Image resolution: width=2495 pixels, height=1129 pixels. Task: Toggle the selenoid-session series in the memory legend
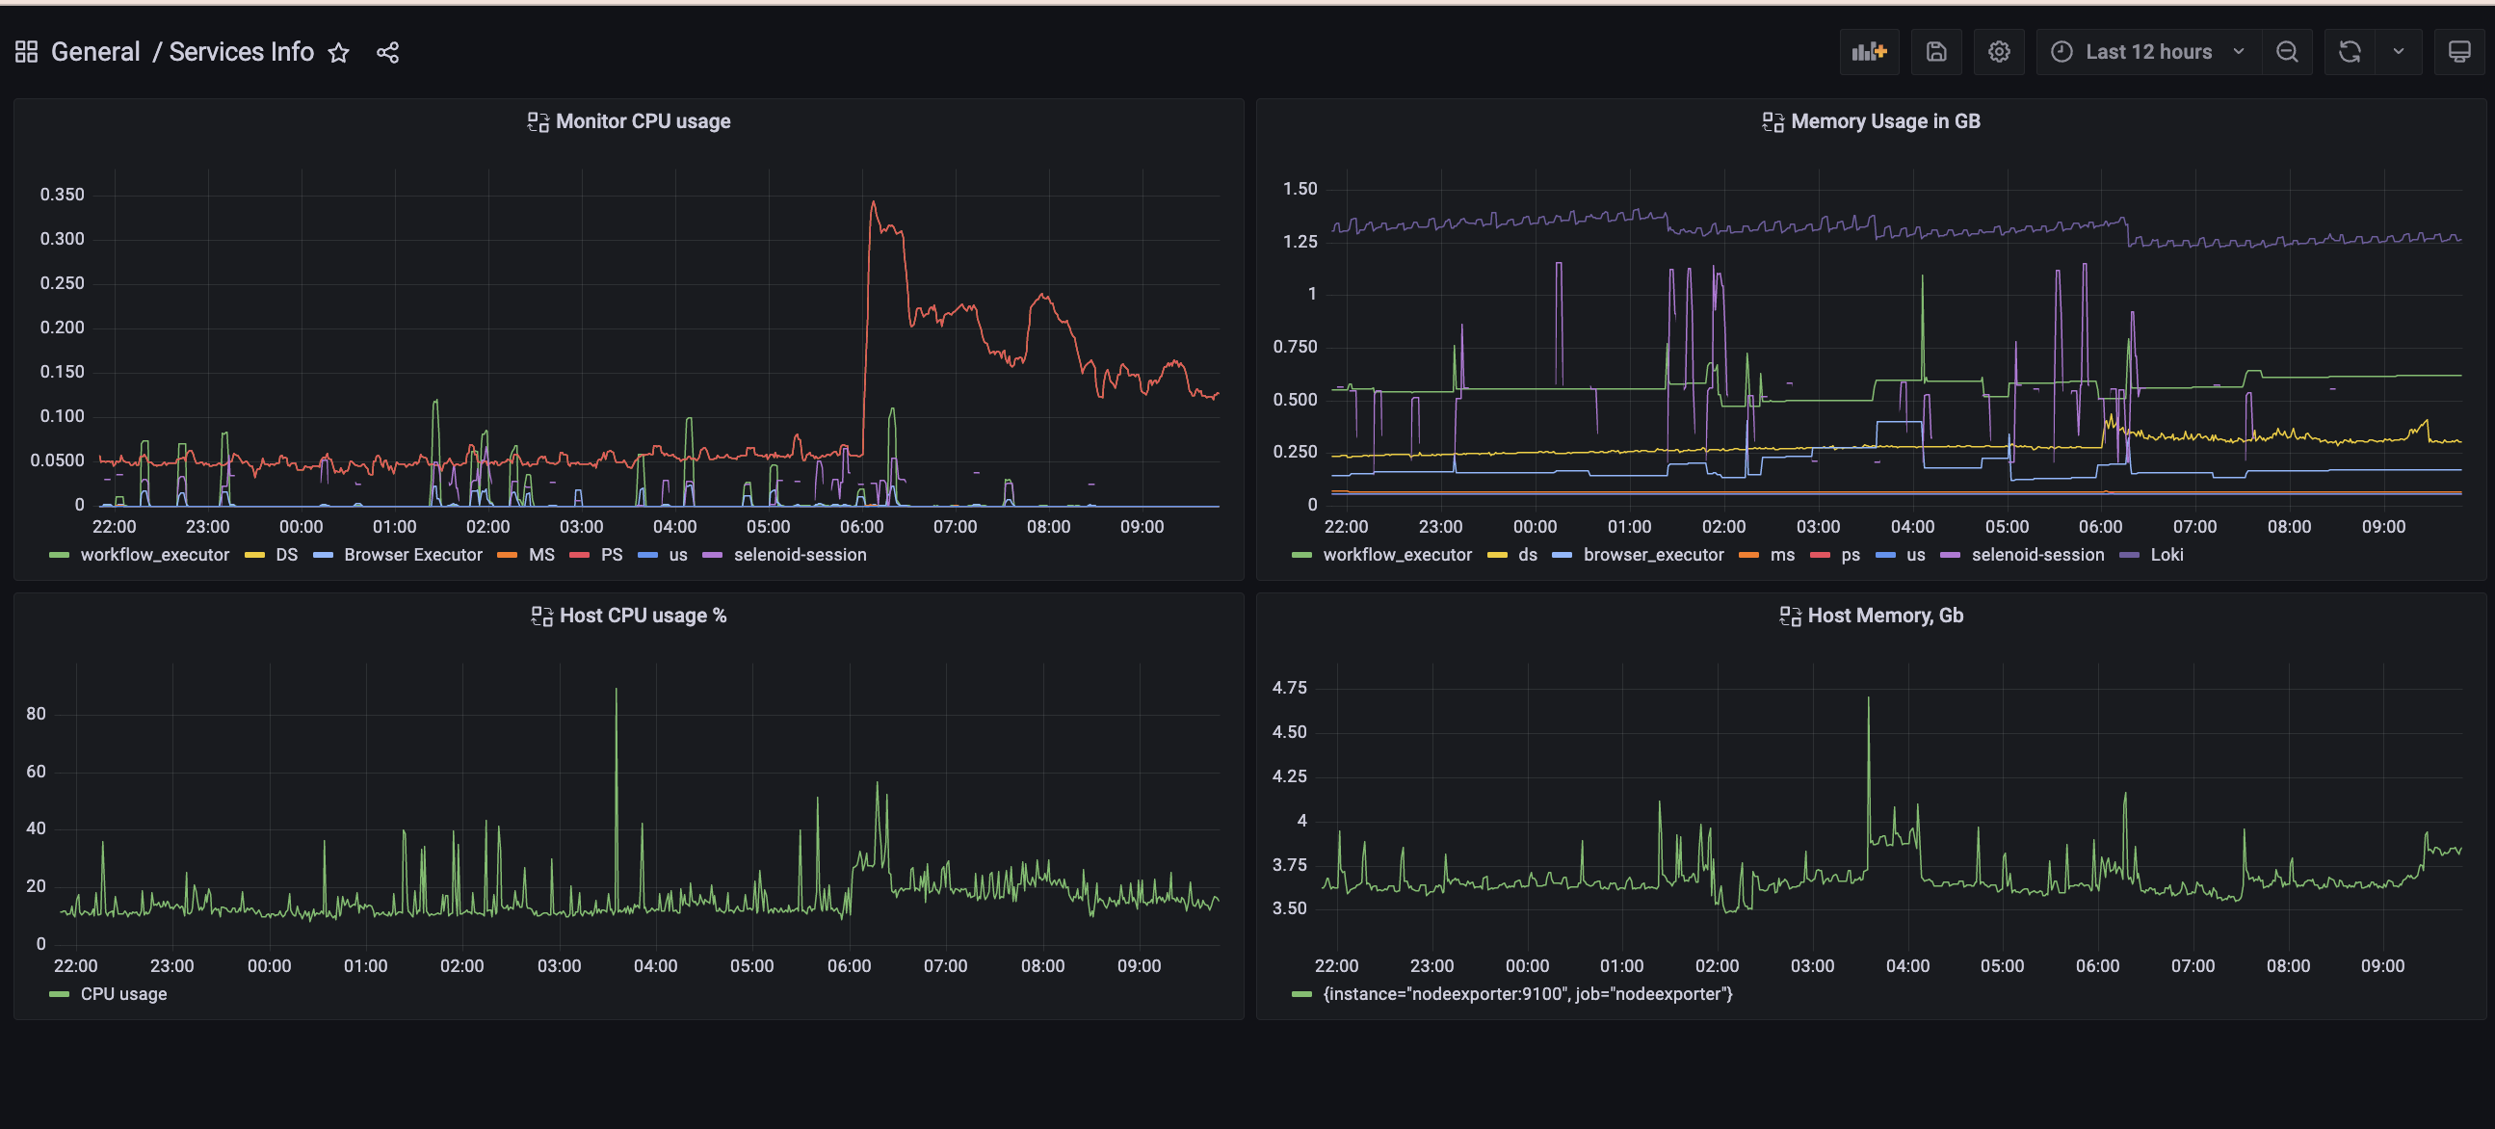coord(2036,555)
